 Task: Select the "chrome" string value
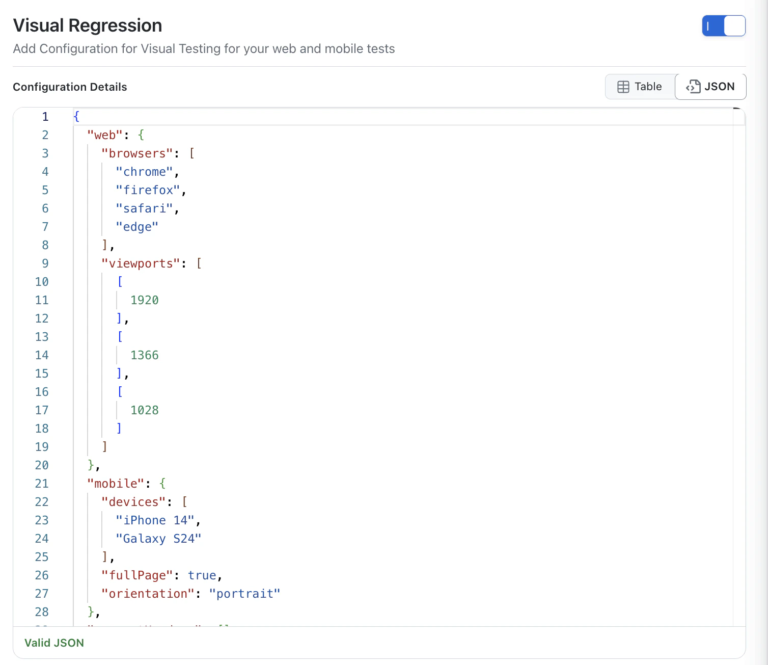coord(144,172)
